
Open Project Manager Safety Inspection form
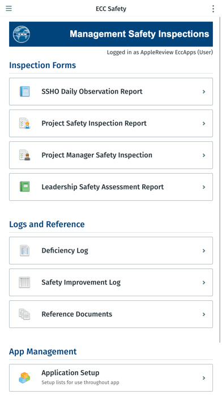(111, 155)
